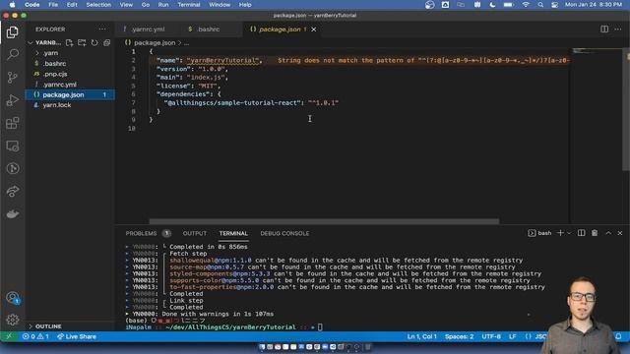Open Control Center in menu bar

(x=554, y=4)
